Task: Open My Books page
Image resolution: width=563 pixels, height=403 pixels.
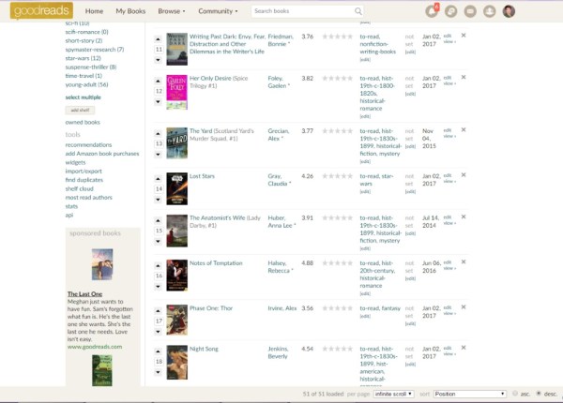Action: (x=130, y=11)
